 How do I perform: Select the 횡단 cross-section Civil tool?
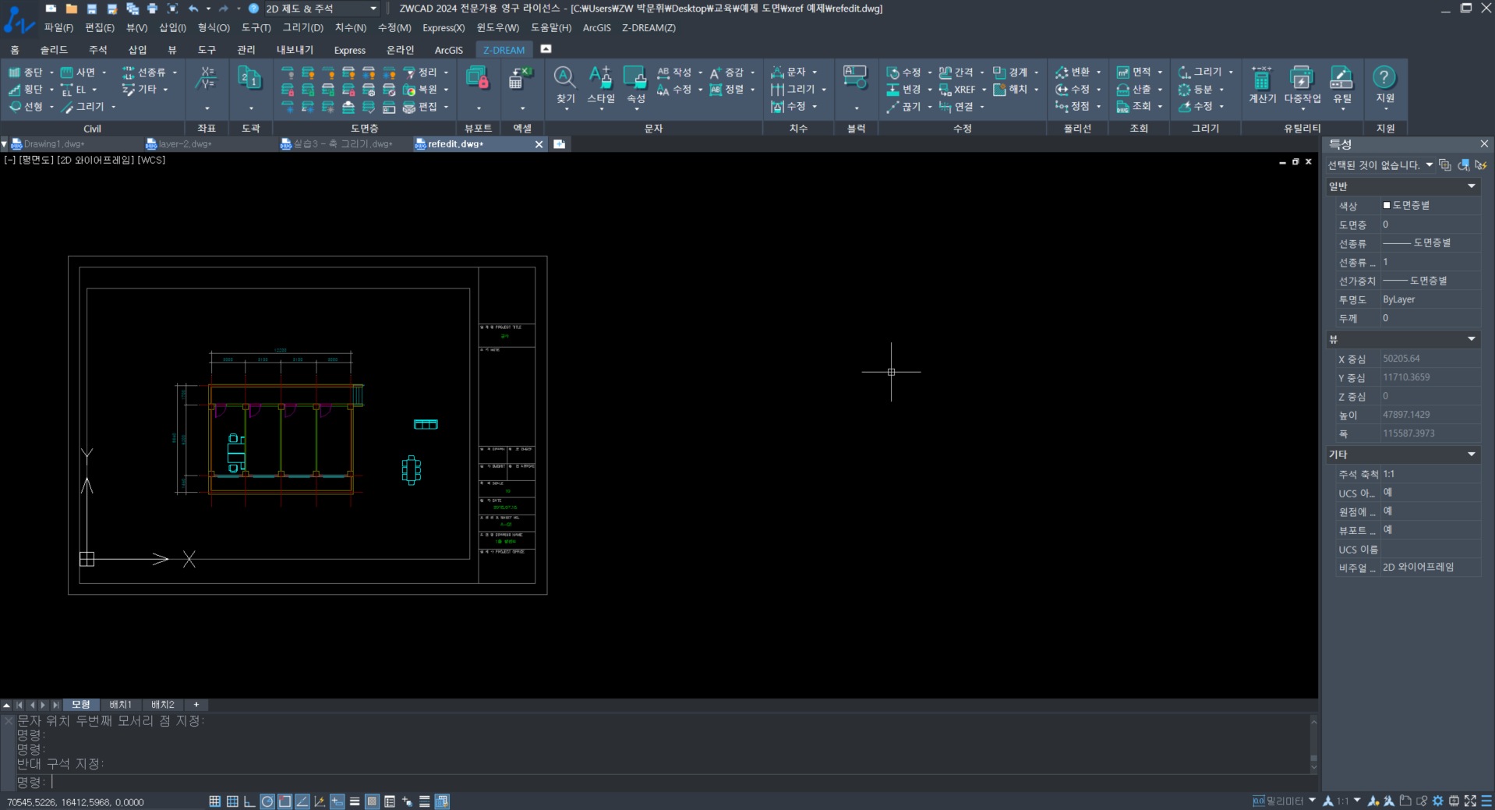pos(27,90)
